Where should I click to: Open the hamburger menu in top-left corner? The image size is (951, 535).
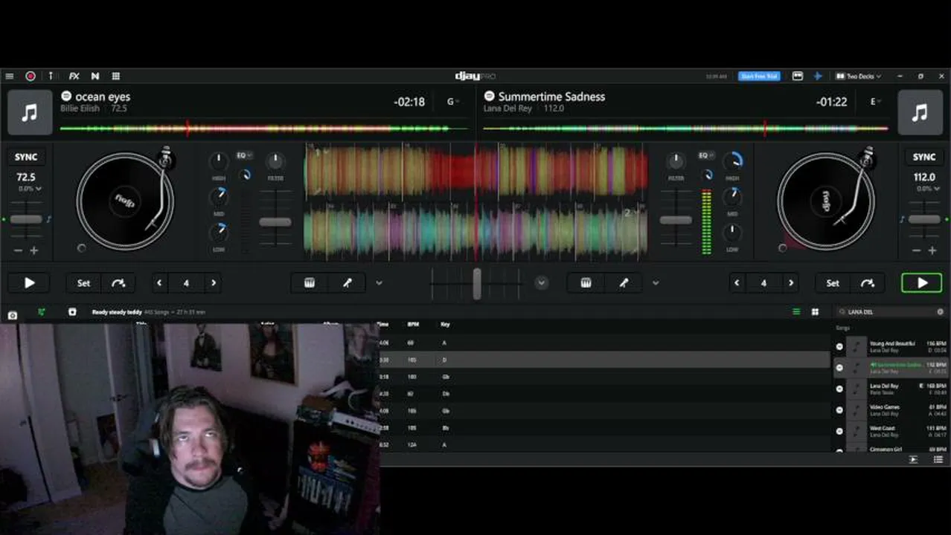click(10, 76)
